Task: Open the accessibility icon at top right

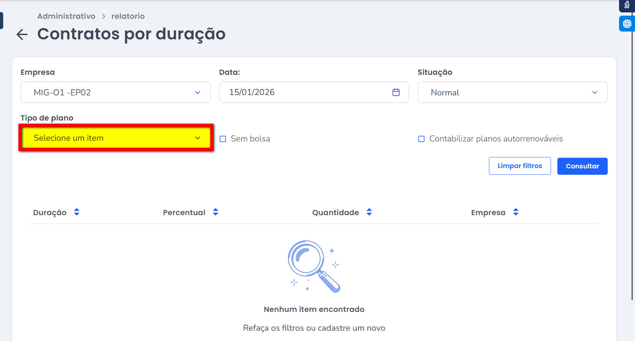Action: click(x=627, y=5)
